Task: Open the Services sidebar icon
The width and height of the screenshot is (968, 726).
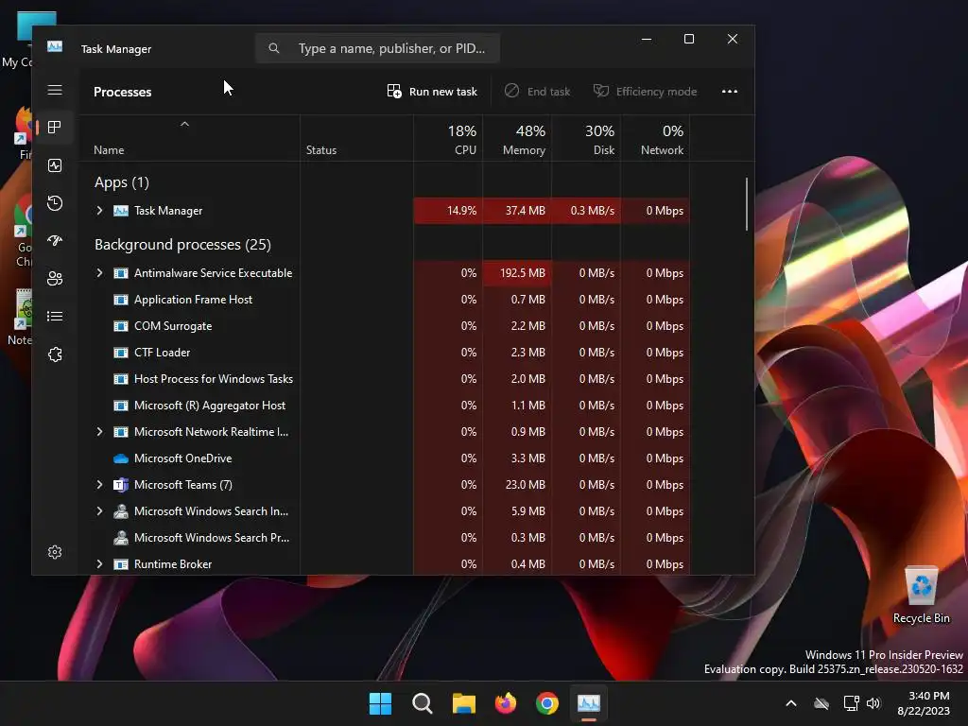Action: [55, 354]
